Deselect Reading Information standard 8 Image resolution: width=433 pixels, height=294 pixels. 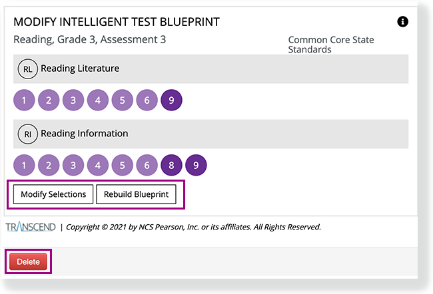point(172,165)
